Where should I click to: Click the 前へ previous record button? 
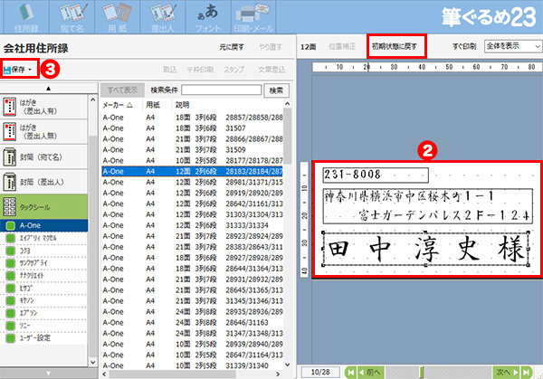pos(371,373)
